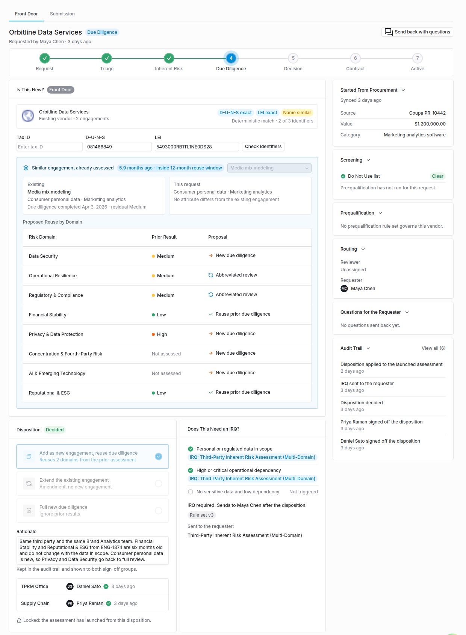Select No sensitive data and low dependency radio
Viewport: 466px width, 635px height.
191,492
